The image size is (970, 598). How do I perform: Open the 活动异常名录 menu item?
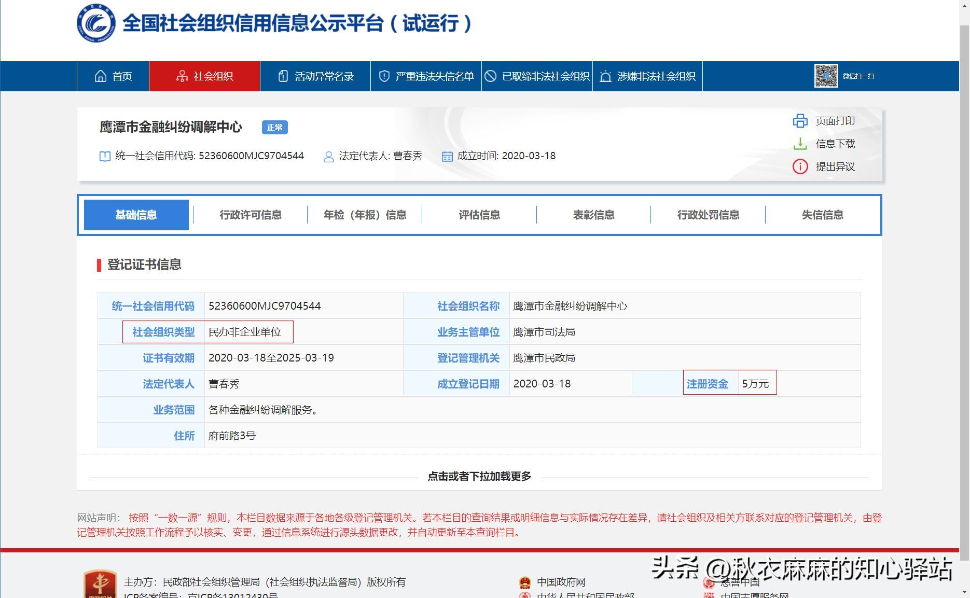pyautogui.click(x=315, y=76)
